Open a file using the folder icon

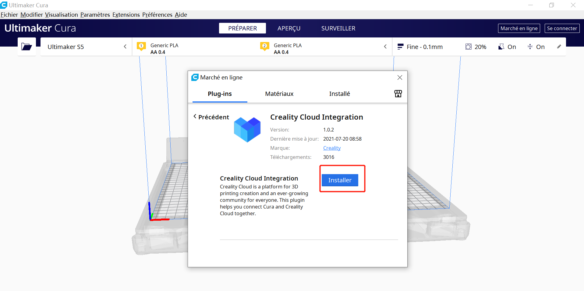pos(27,47)
